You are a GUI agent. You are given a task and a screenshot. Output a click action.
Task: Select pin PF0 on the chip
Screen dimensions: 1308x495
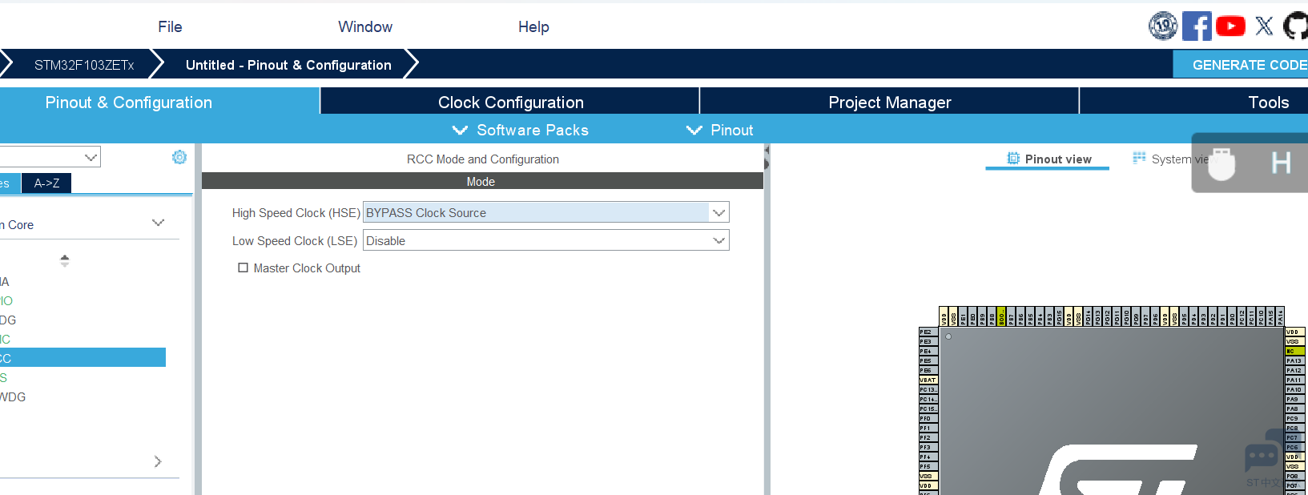928,418
